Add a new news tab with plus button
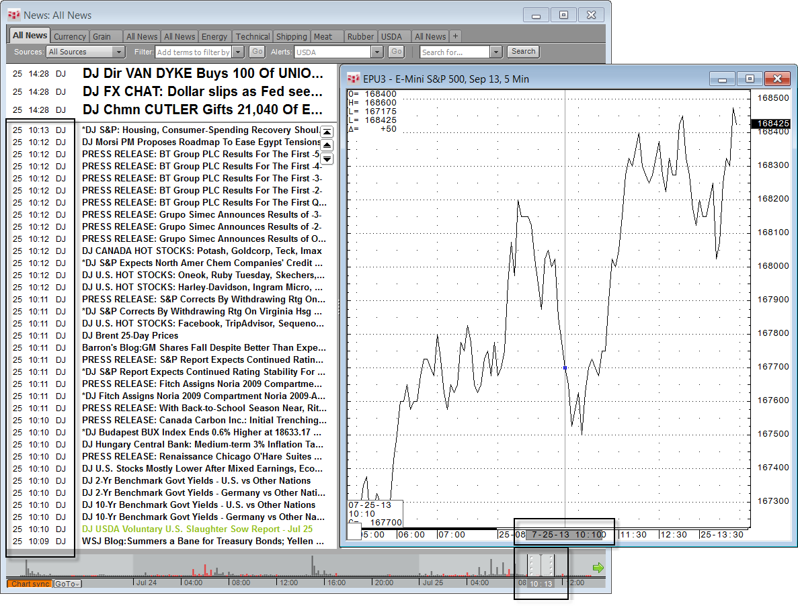 point(455,36)
